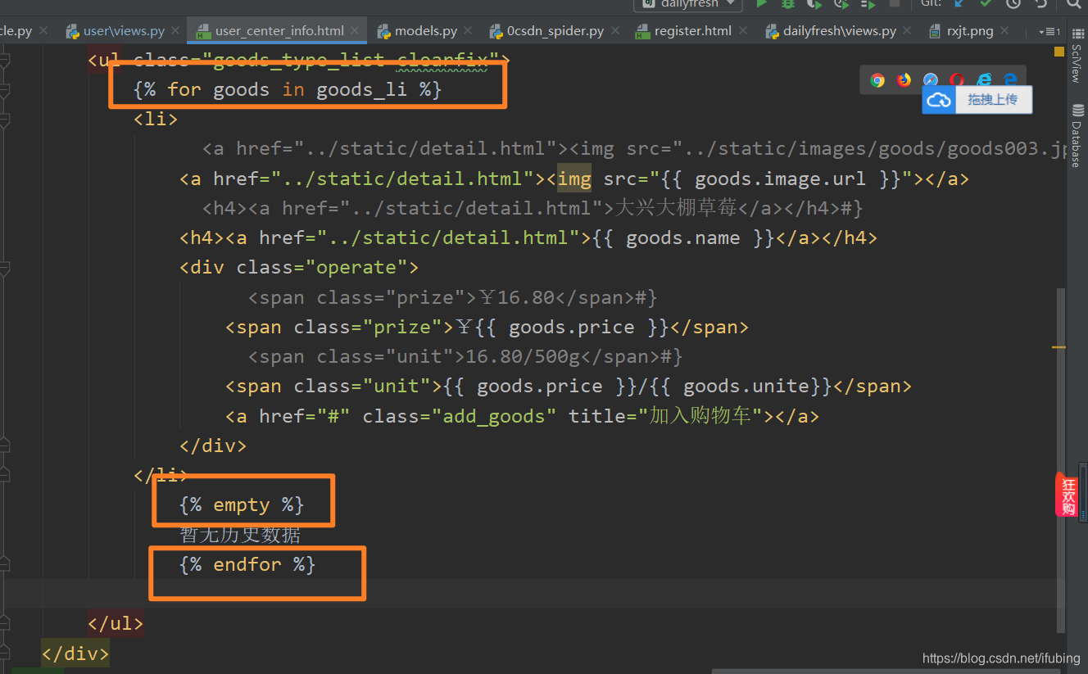This screenshot has width=1088, height=674.
Task: Place cursor on goods.image.url variable
Action: [780, 179]
